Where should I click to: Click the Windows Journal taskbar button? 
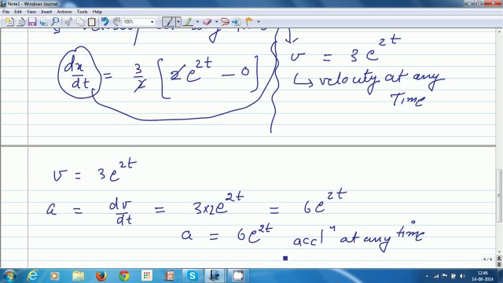pos(215,276)
